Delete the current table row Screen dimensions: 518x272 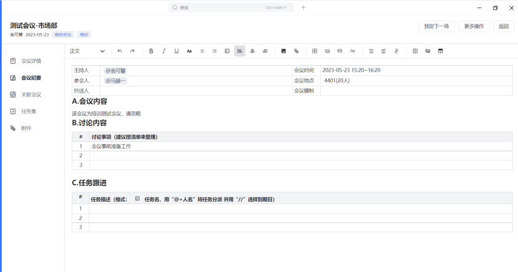[x=353, y=51]
